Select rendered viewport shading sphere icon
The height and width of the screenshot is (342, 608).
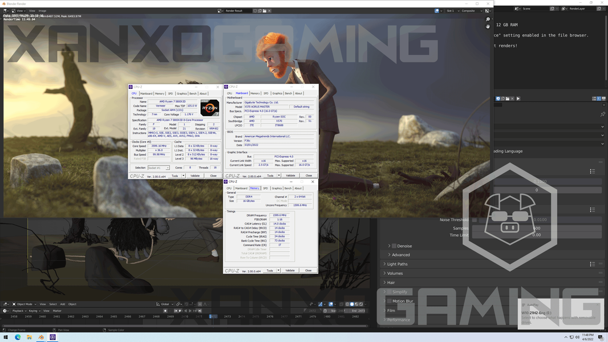361,304
